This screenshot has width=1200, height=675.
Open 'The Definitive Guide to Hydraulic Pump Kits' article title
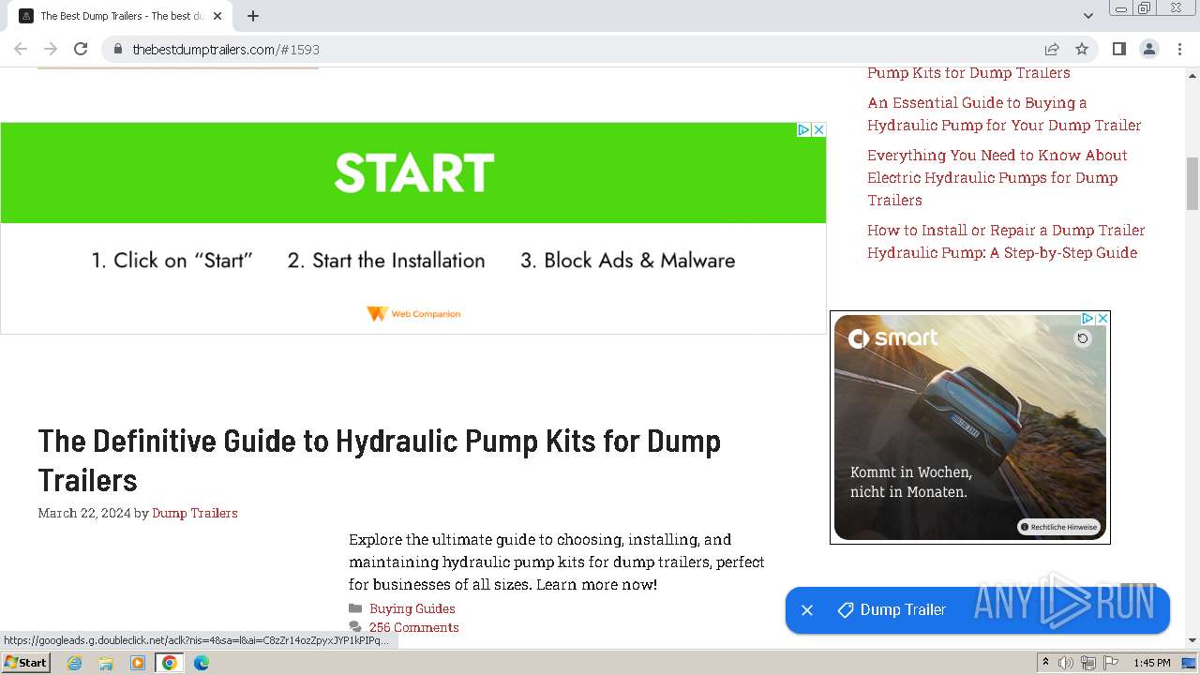click(x=380, y=460)
